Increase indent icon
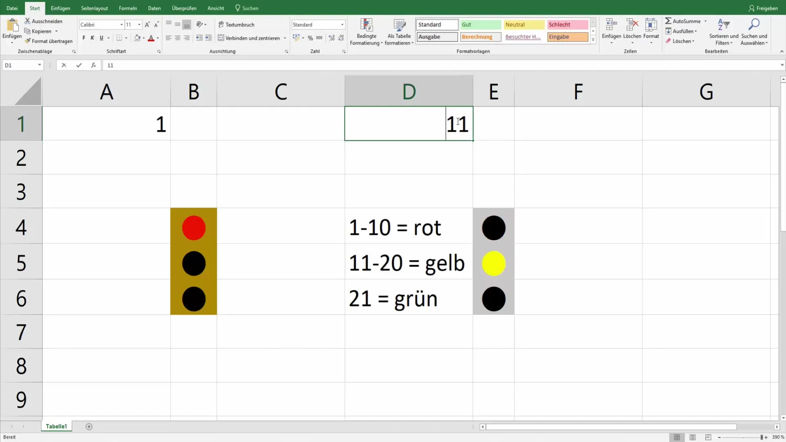 tap(208, 38)
